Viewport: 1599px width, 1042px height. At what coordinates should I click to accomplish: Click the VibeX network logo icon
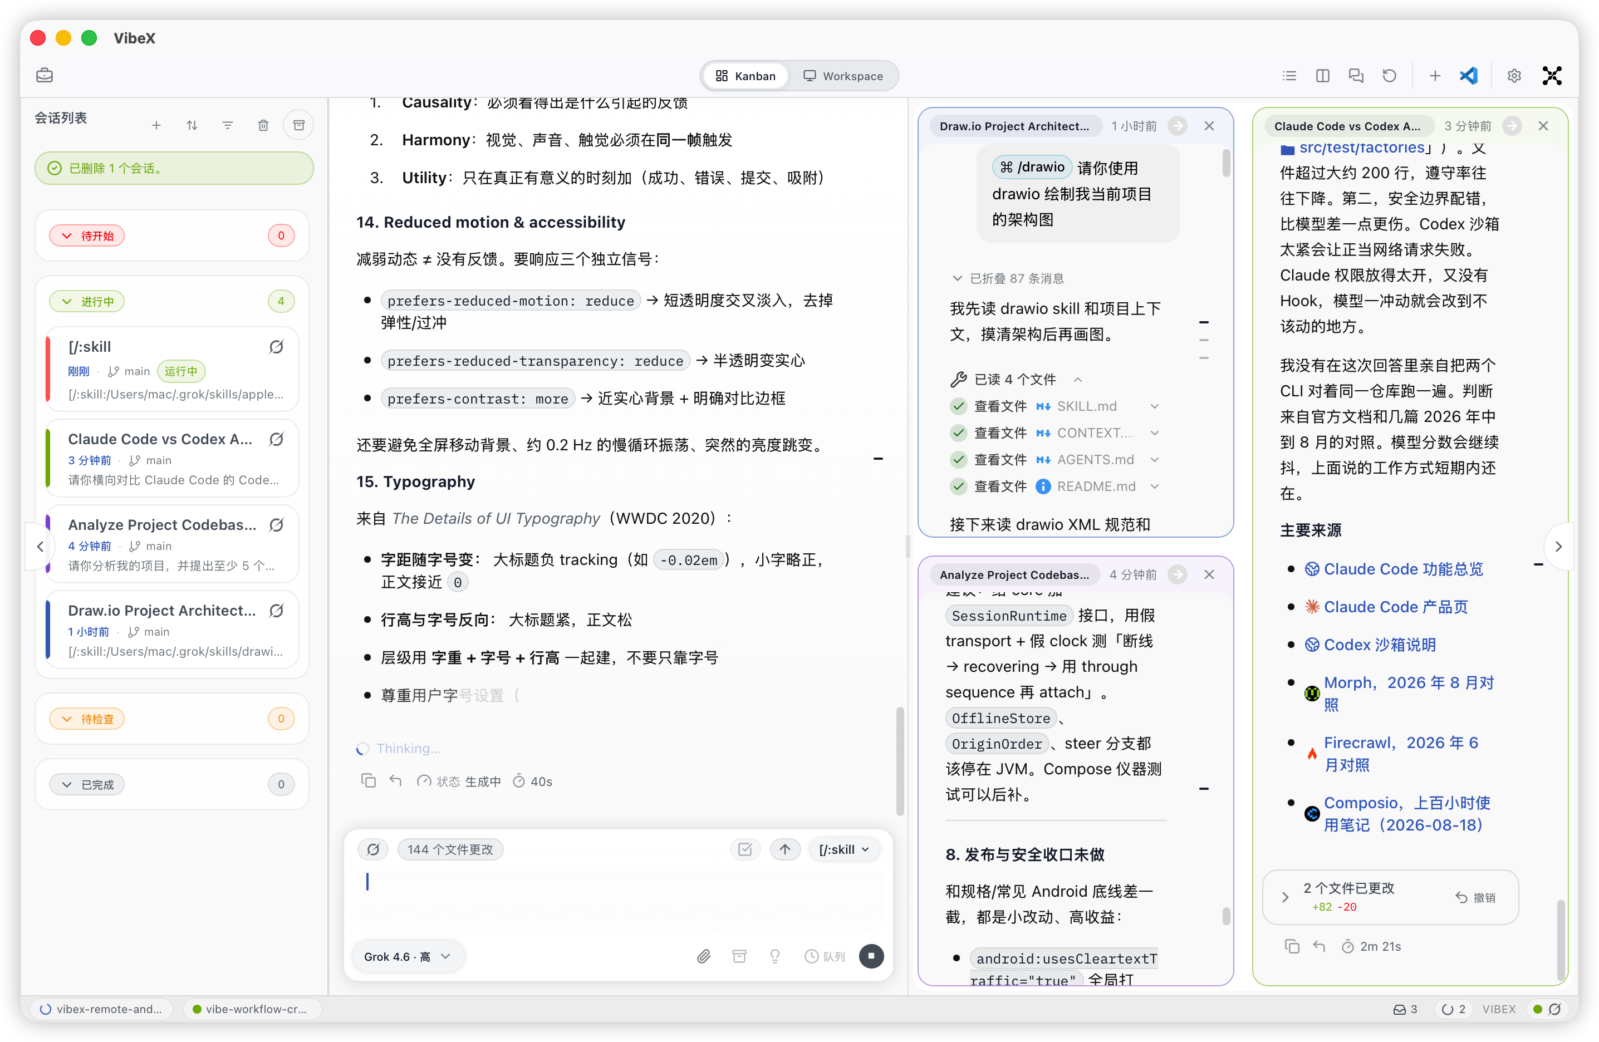pyautogui.click(x=1552, y=76)
